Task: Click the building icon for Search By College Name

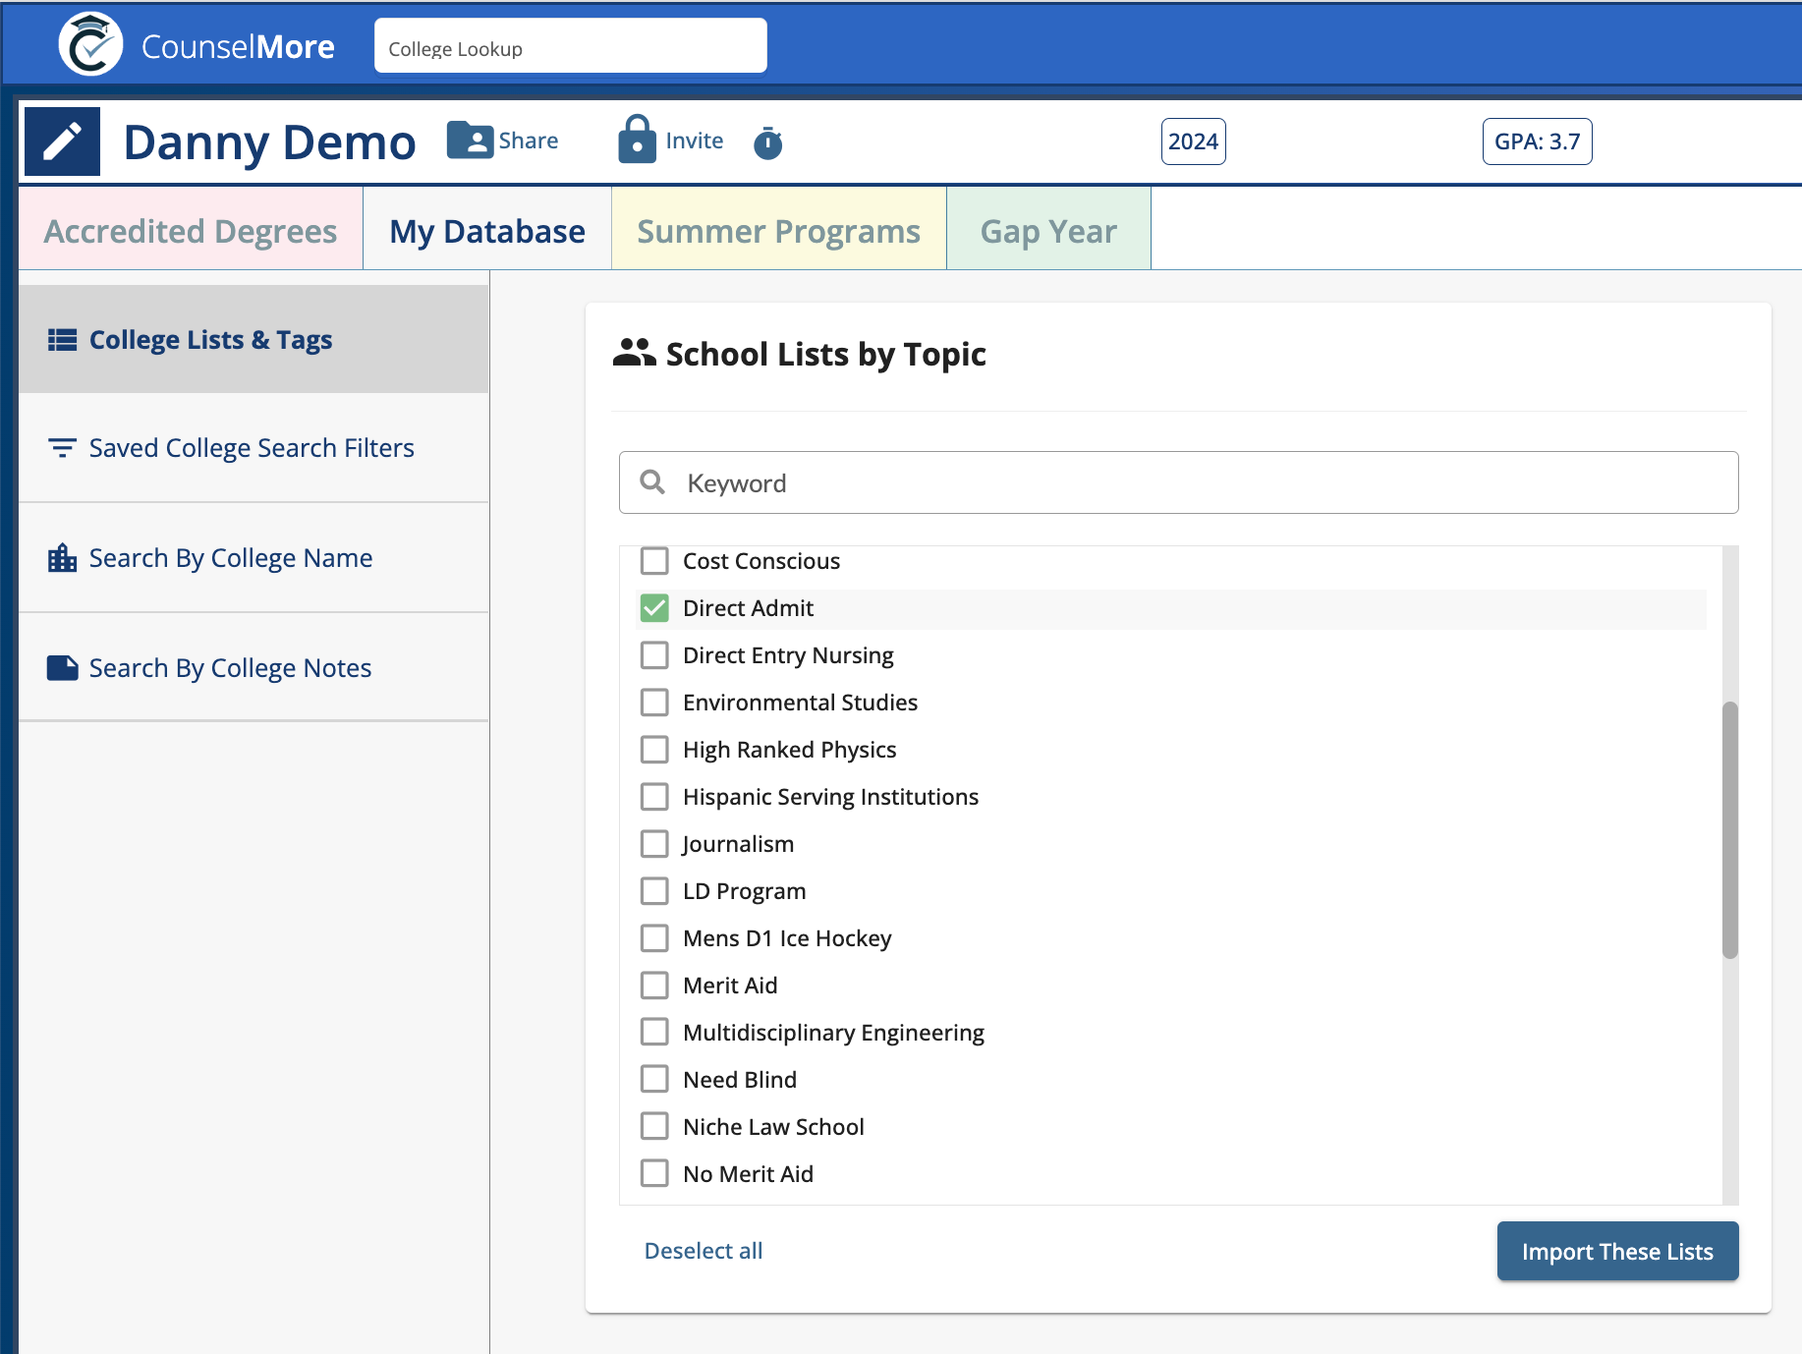Action: coord(63,558)
